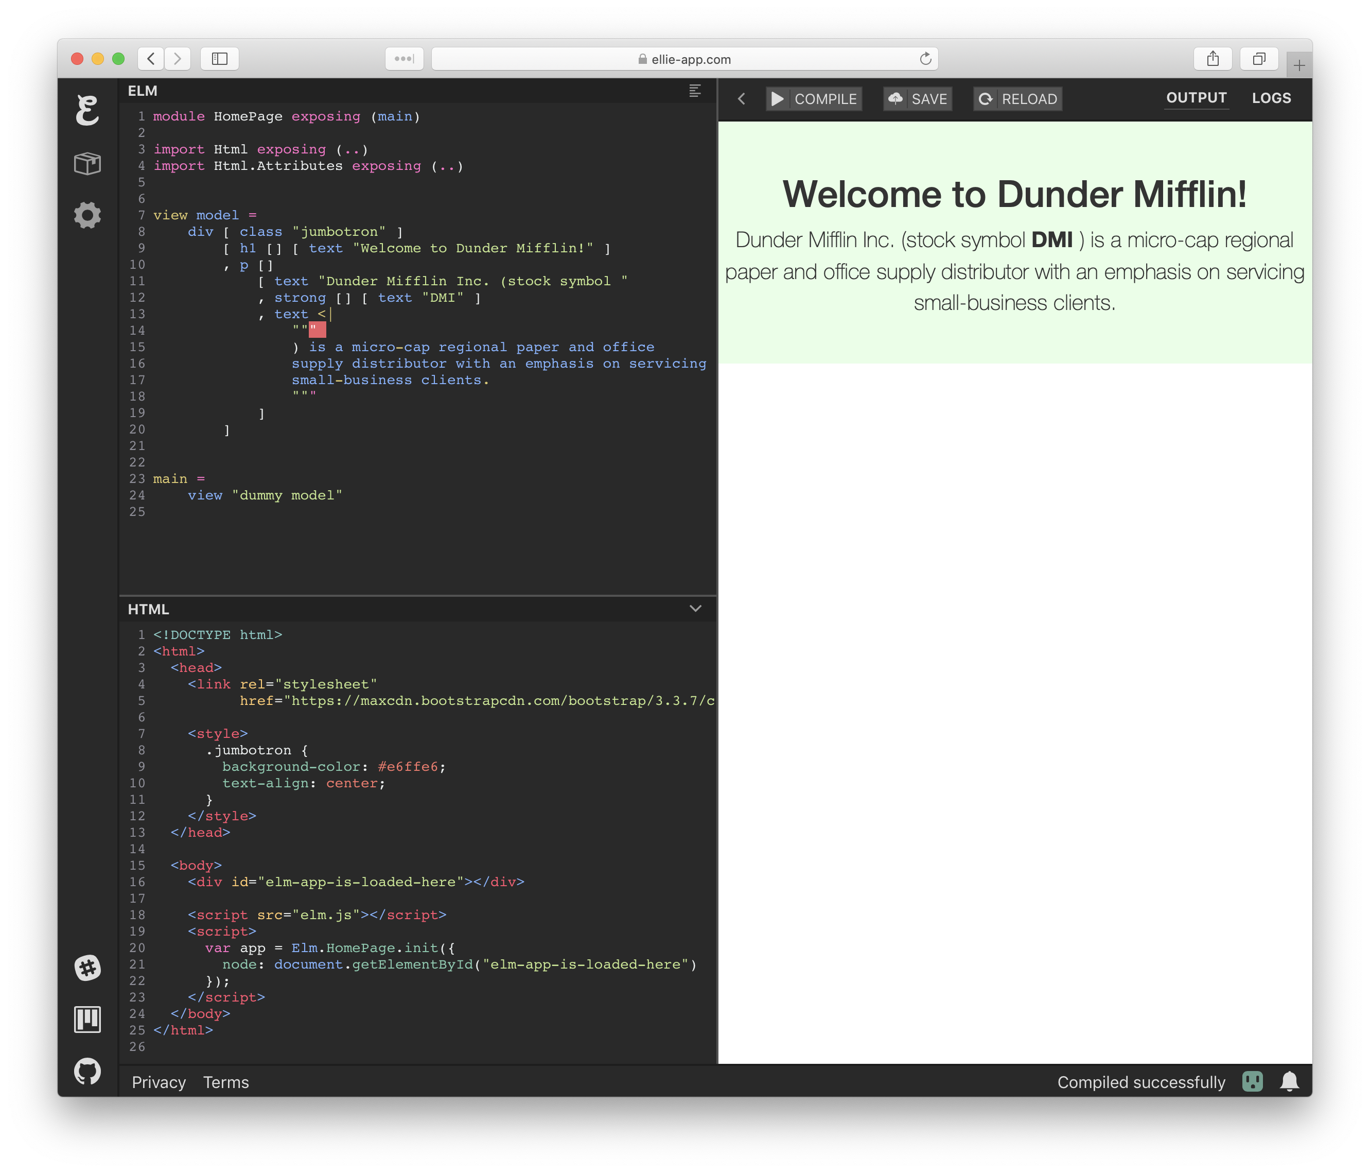The height and width of the screenshot is (1173, 1370).
Task: Open the settings gear in sidebar
Action: click(x=87, y=215)
